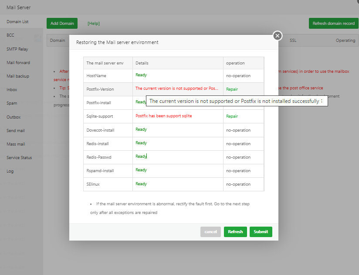
Task: Click Repair for Postfix-Version
Action: 232,89
